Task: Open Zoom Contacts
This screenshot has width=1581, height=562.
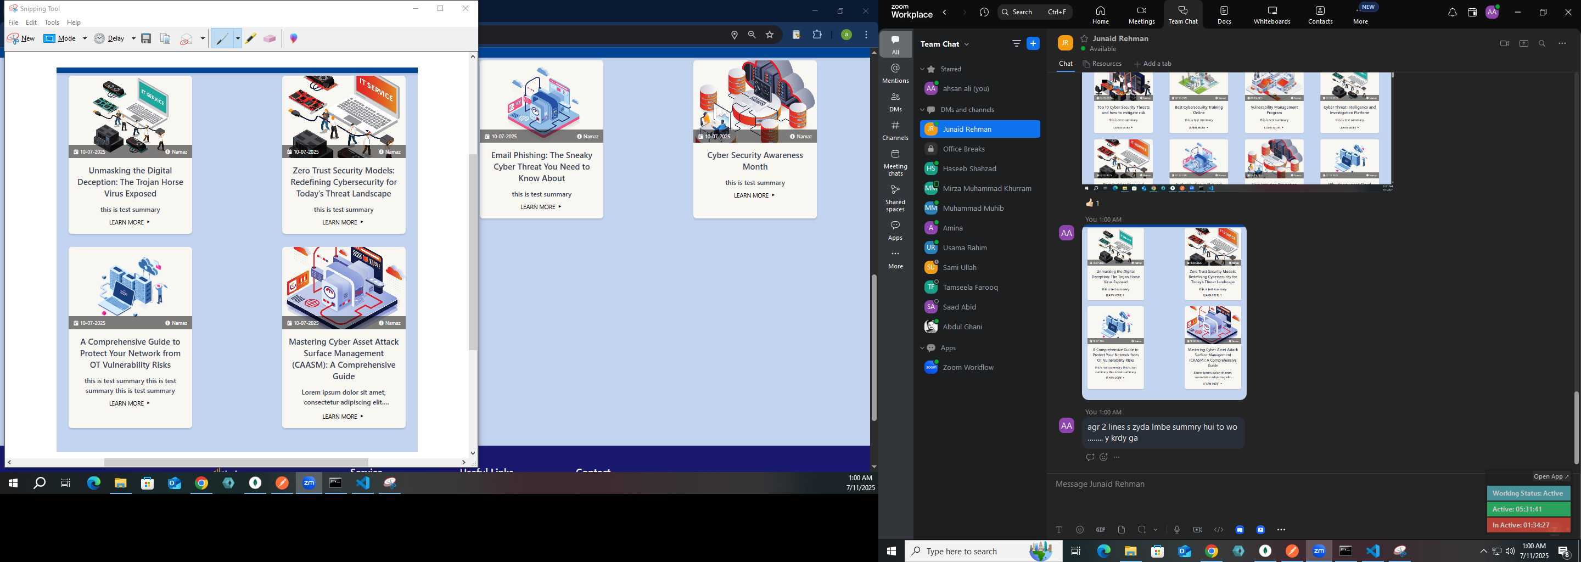Action: click(x=1320, y=15)
